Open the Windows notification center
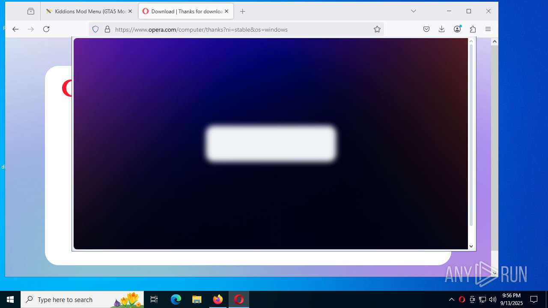Screen dimensions: 548x308 click(x=534, y=299)
